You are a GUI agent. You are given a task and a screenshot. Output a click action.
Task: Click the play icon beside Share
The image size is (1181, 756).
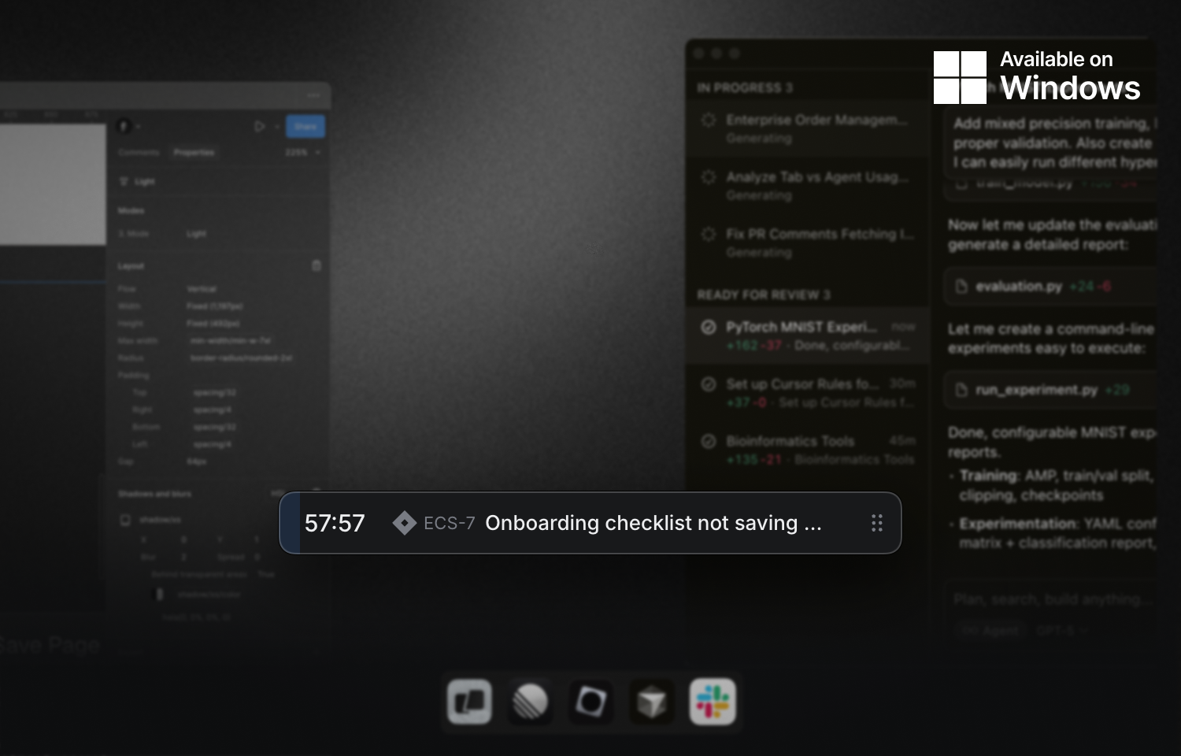pos(259,126)
